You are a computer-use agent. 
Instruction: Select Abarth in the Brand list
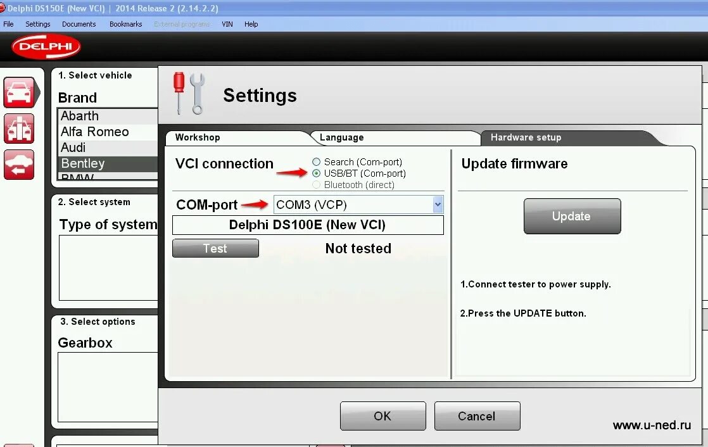pos(108,116)
